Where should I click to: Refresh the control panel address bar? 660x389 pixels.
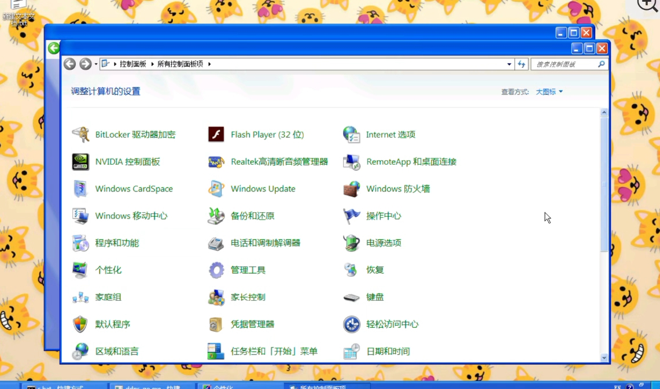coord(522,64)
